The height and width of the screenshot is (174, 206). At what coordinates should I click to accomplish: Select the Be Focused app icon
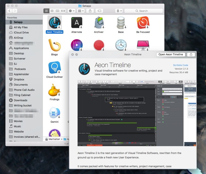[x=143, y=22]
